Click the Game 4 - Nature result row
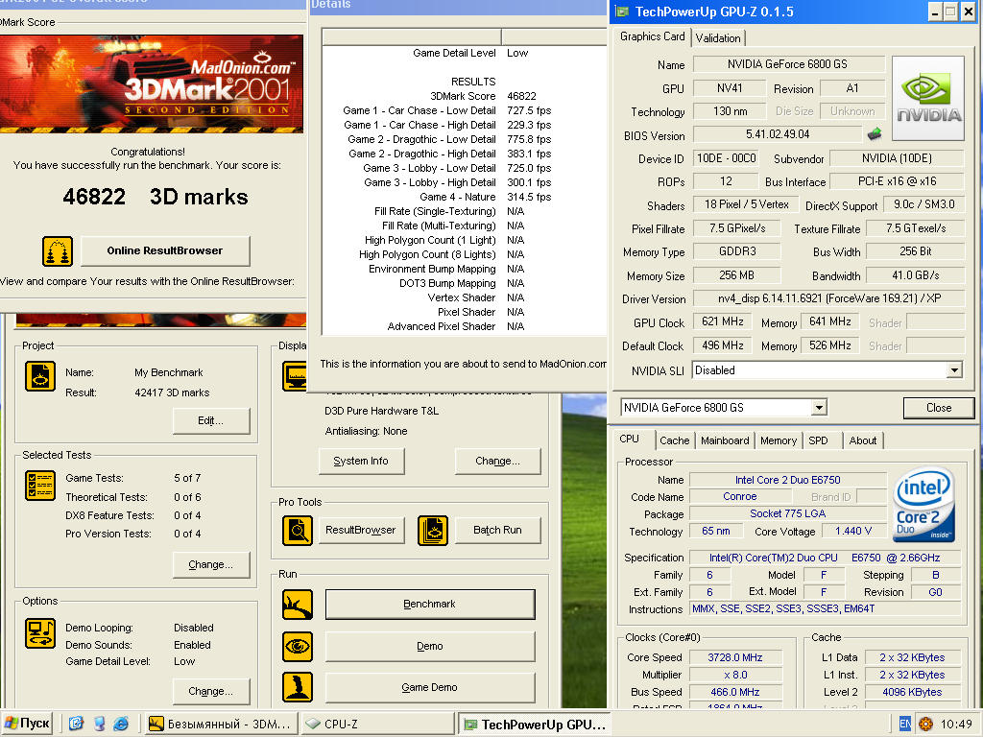 coord(464,197)
